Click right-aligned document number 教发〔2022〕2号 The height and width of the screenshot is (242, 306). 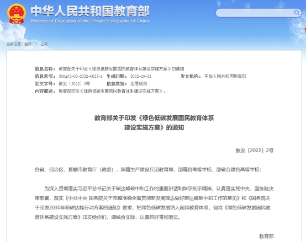click(255, 150)
